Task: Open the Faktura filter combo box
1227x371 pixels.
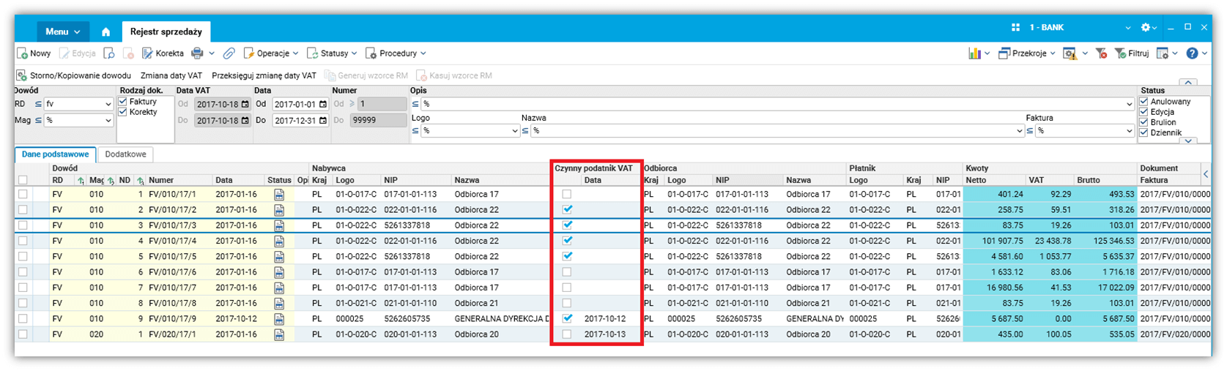Action: tap(1085, 131)
